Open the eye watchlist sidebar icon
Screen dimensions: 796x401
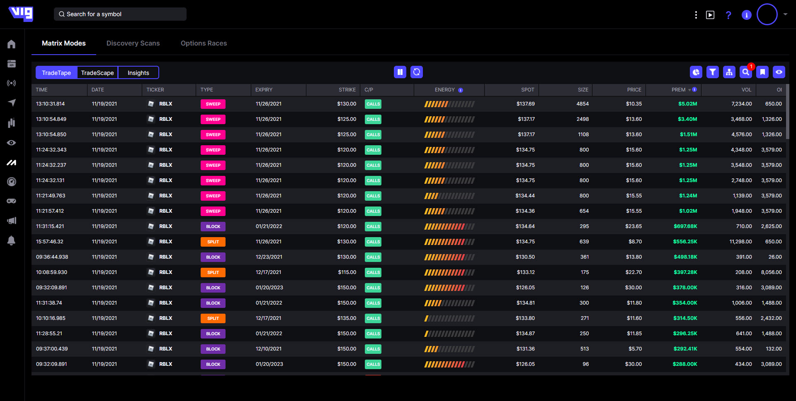12,143
